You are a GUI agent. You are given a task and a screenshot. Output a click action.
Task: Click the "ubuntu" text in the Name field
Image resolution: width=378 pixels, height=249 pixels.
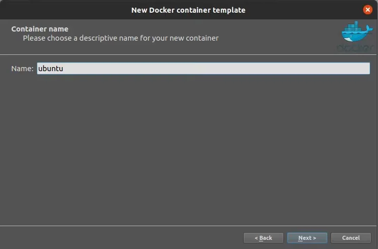point(50,69)
